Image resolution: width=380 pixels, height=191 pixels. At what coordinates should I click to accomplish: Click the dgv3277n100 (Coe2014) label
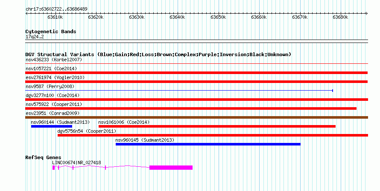pyautogui.click(x=53, y=95)
